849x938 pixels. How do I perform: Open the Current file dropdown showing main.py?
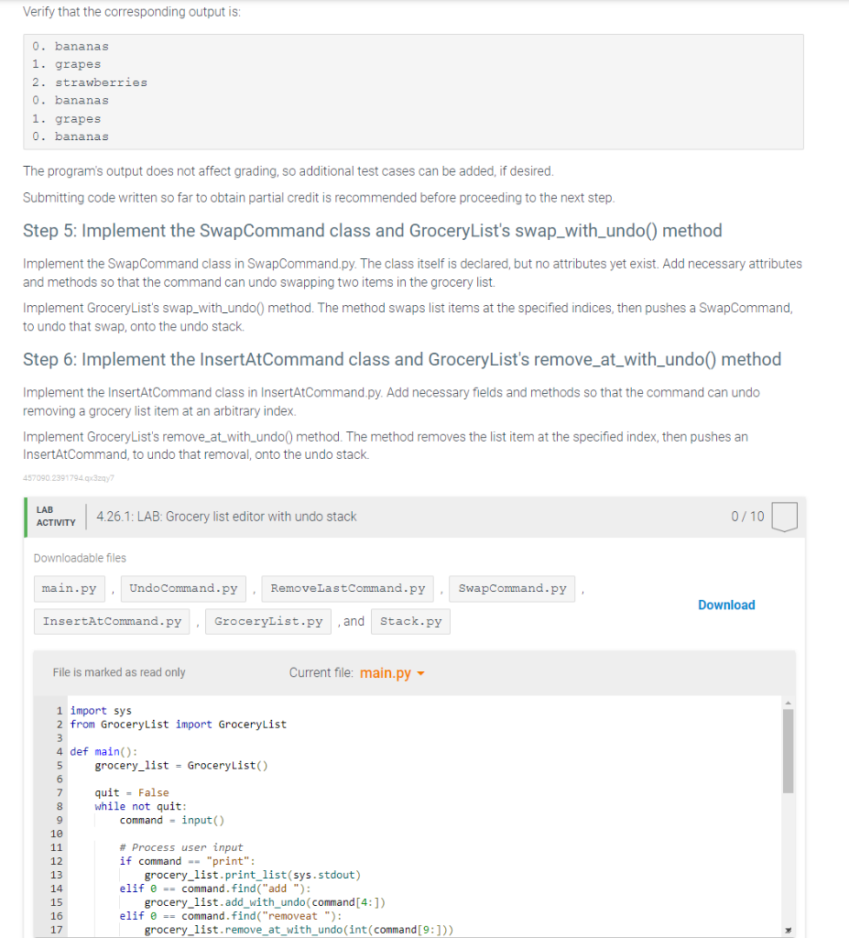pos(392,672)
